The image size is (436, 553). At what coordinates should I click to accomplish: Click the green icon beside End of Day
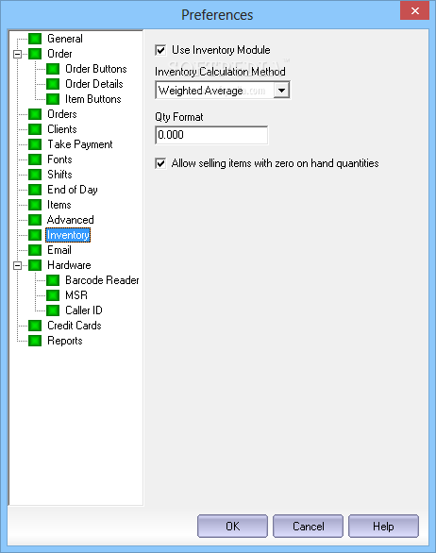(x=35, y=190)
